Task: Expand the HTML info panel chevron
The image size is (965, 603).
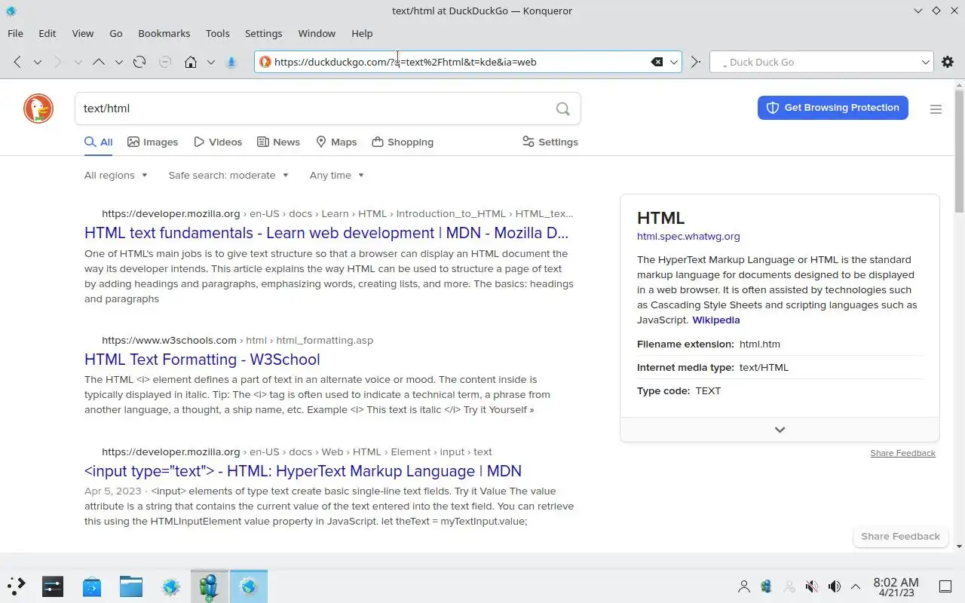Action: tap(780, 430)
